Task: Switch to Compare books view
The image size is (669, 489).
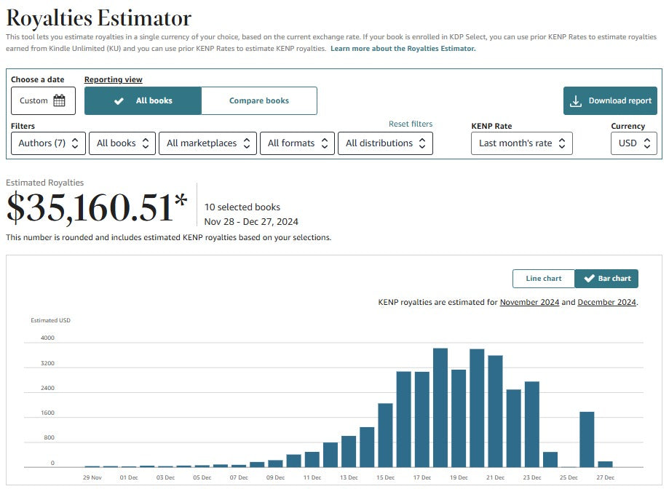Action: click(258, 101)
